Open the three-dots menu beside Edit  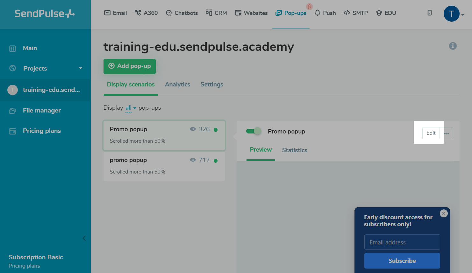447,133
